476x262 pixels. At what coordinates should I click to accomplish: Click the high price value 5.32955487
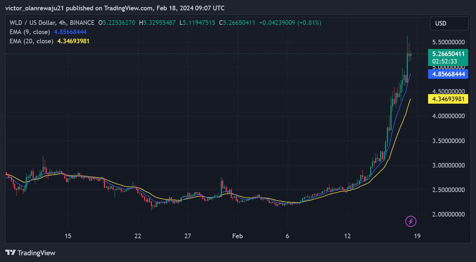click(x=159, y=23)
